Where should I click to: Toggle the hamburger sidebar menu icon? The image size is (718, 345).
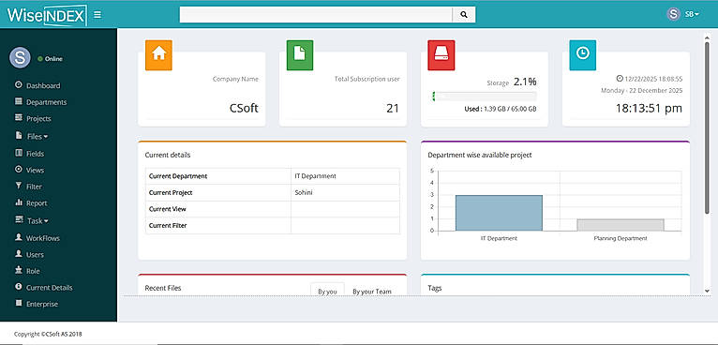tap(97, 15)
